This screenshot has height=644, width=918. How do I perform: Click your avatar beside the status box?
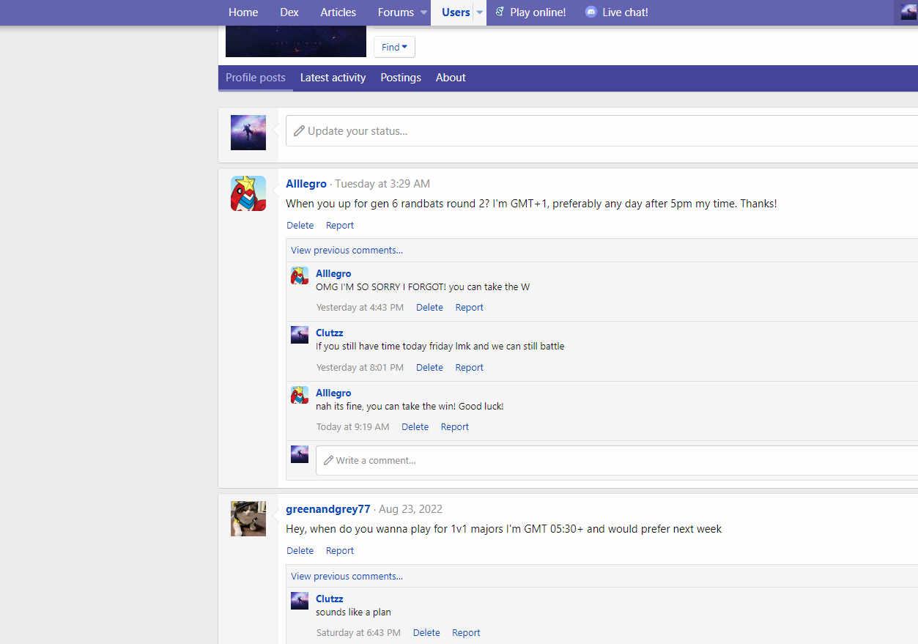tap(248, 133)
